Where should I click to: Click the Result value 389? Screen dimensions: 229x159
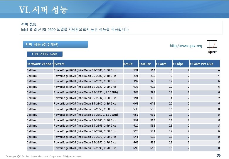coord(136,92)
